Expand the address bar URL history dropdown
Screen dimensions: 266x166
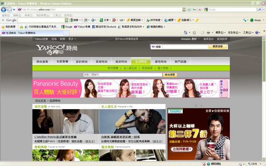point(184,10)
